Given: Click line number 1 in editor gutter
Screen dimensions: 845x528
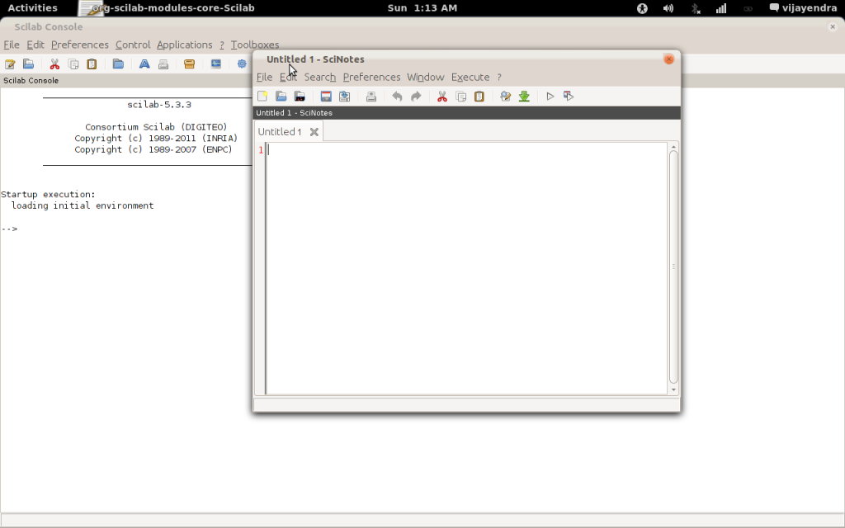Looking at the screenshot, I should click(261, 150).
